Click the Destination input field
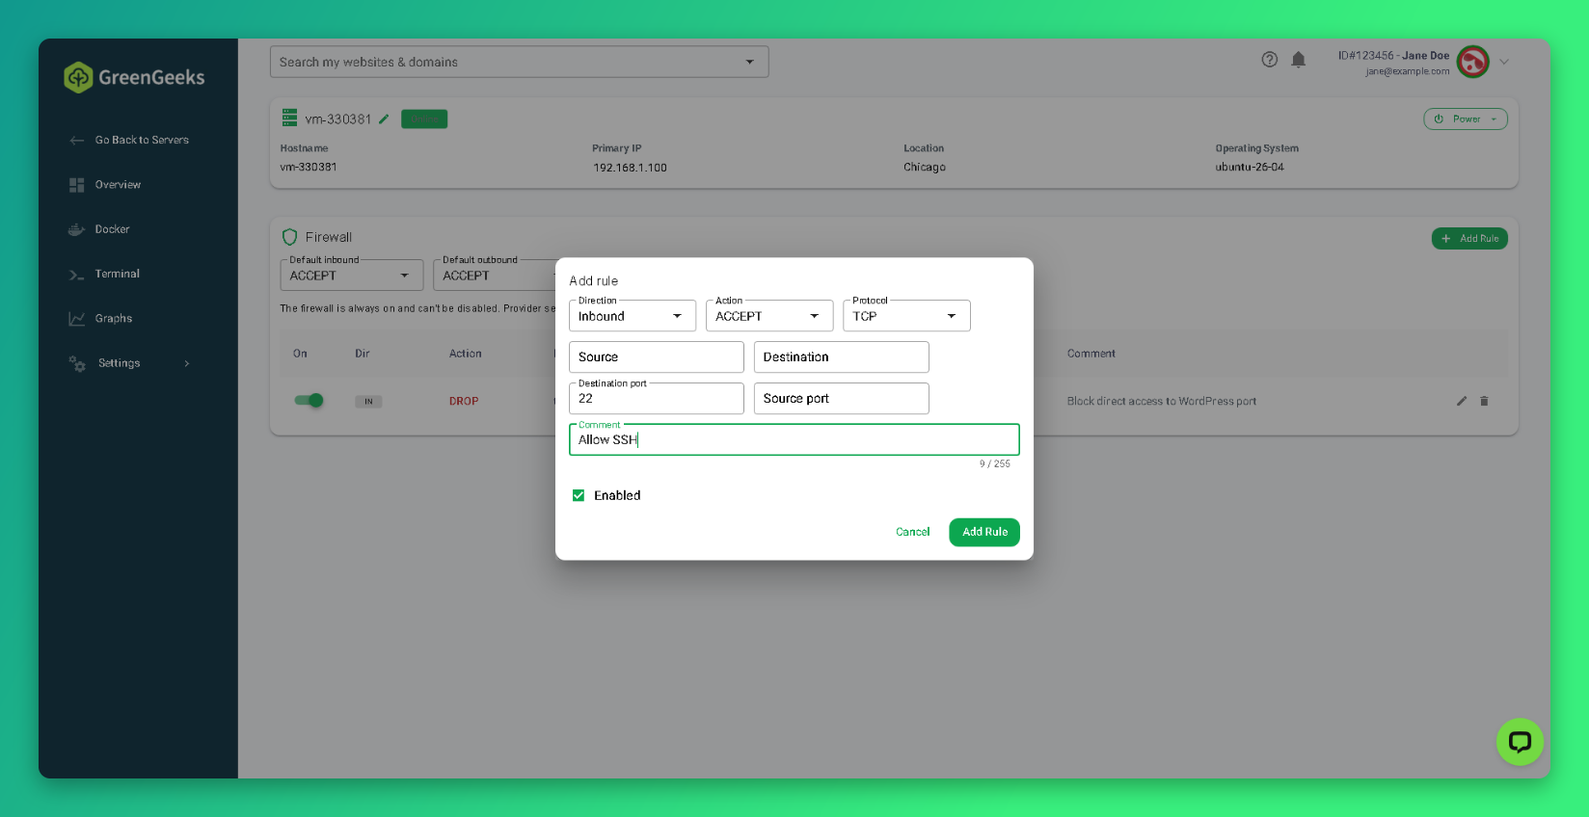This screenshot has width=1589, height=817. click(x=842, y=356)
